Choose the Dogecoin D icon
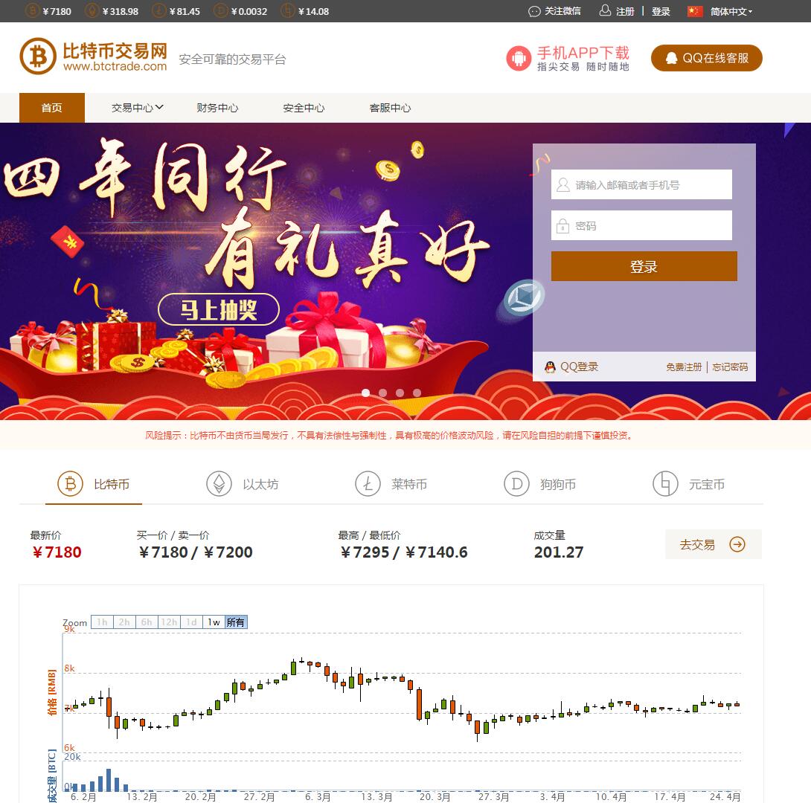Screen dimensions: 811x803 516,484
